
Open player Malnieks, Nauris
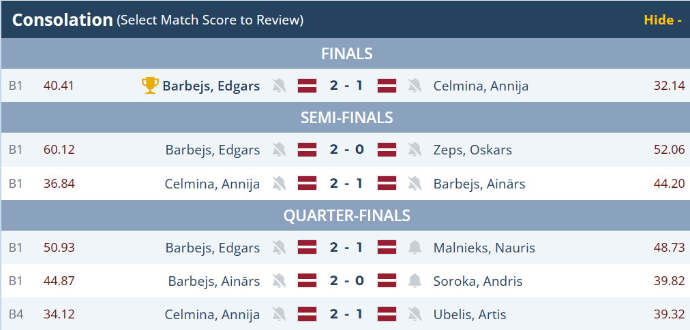coord(484,248)
